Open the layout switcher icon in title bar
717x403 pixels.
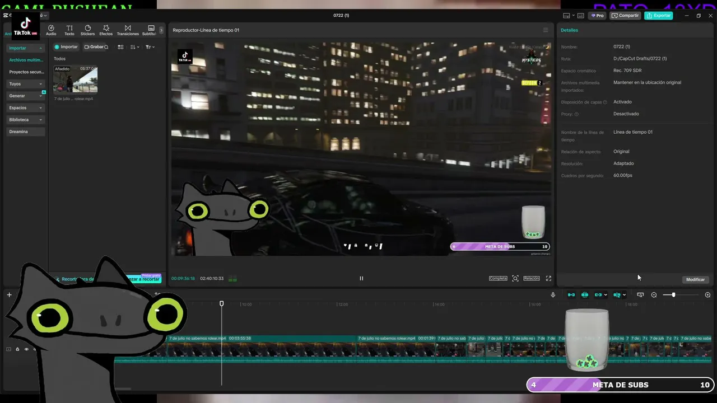point(566,16)
